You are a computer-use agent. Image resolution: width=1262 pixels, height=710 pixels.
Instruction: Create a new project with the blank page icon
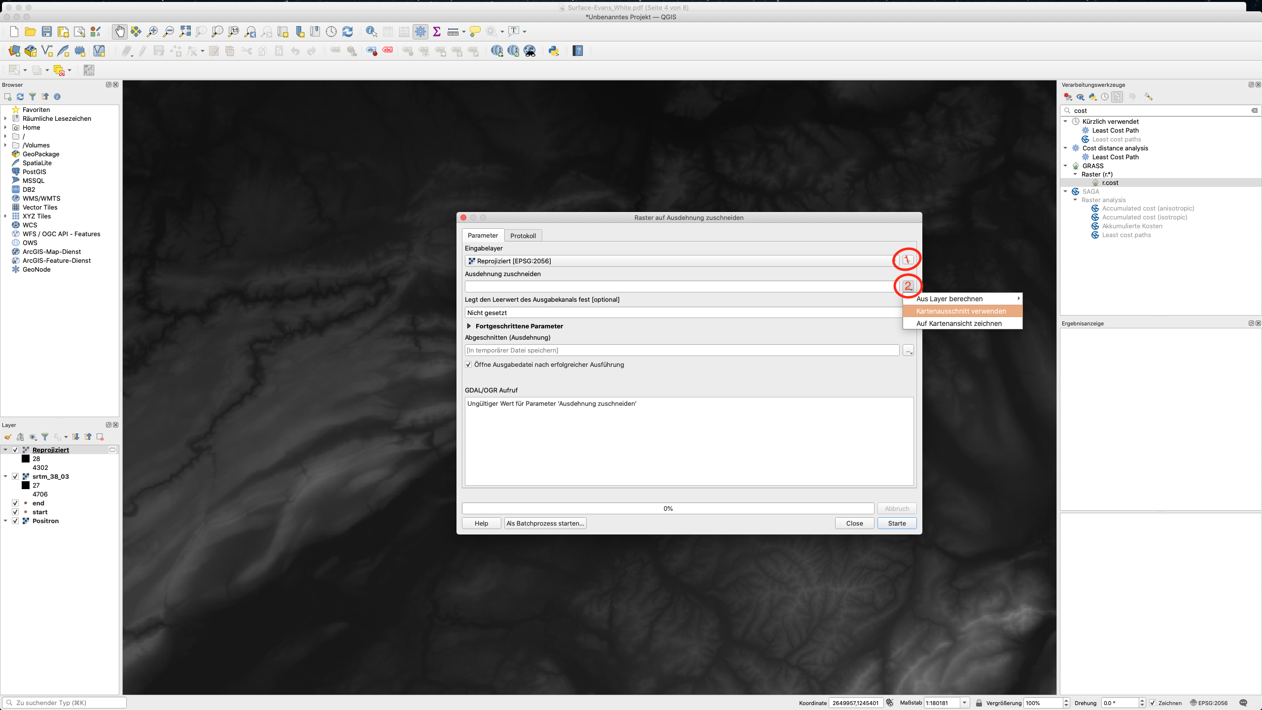[14, 32]
